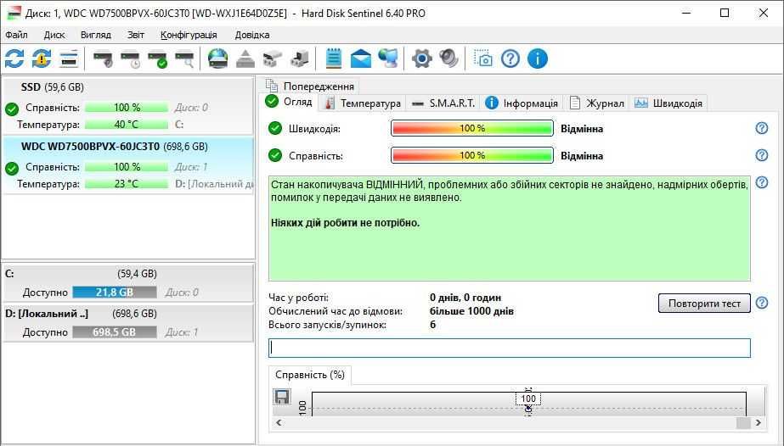Click the disk icon with clock overlay

[130, 59]
